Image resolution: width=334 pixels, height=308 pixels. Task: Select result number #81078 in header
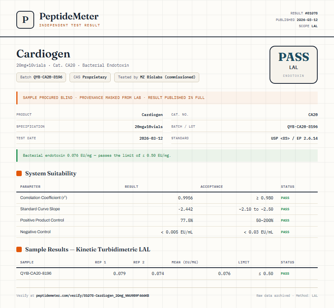311,13
